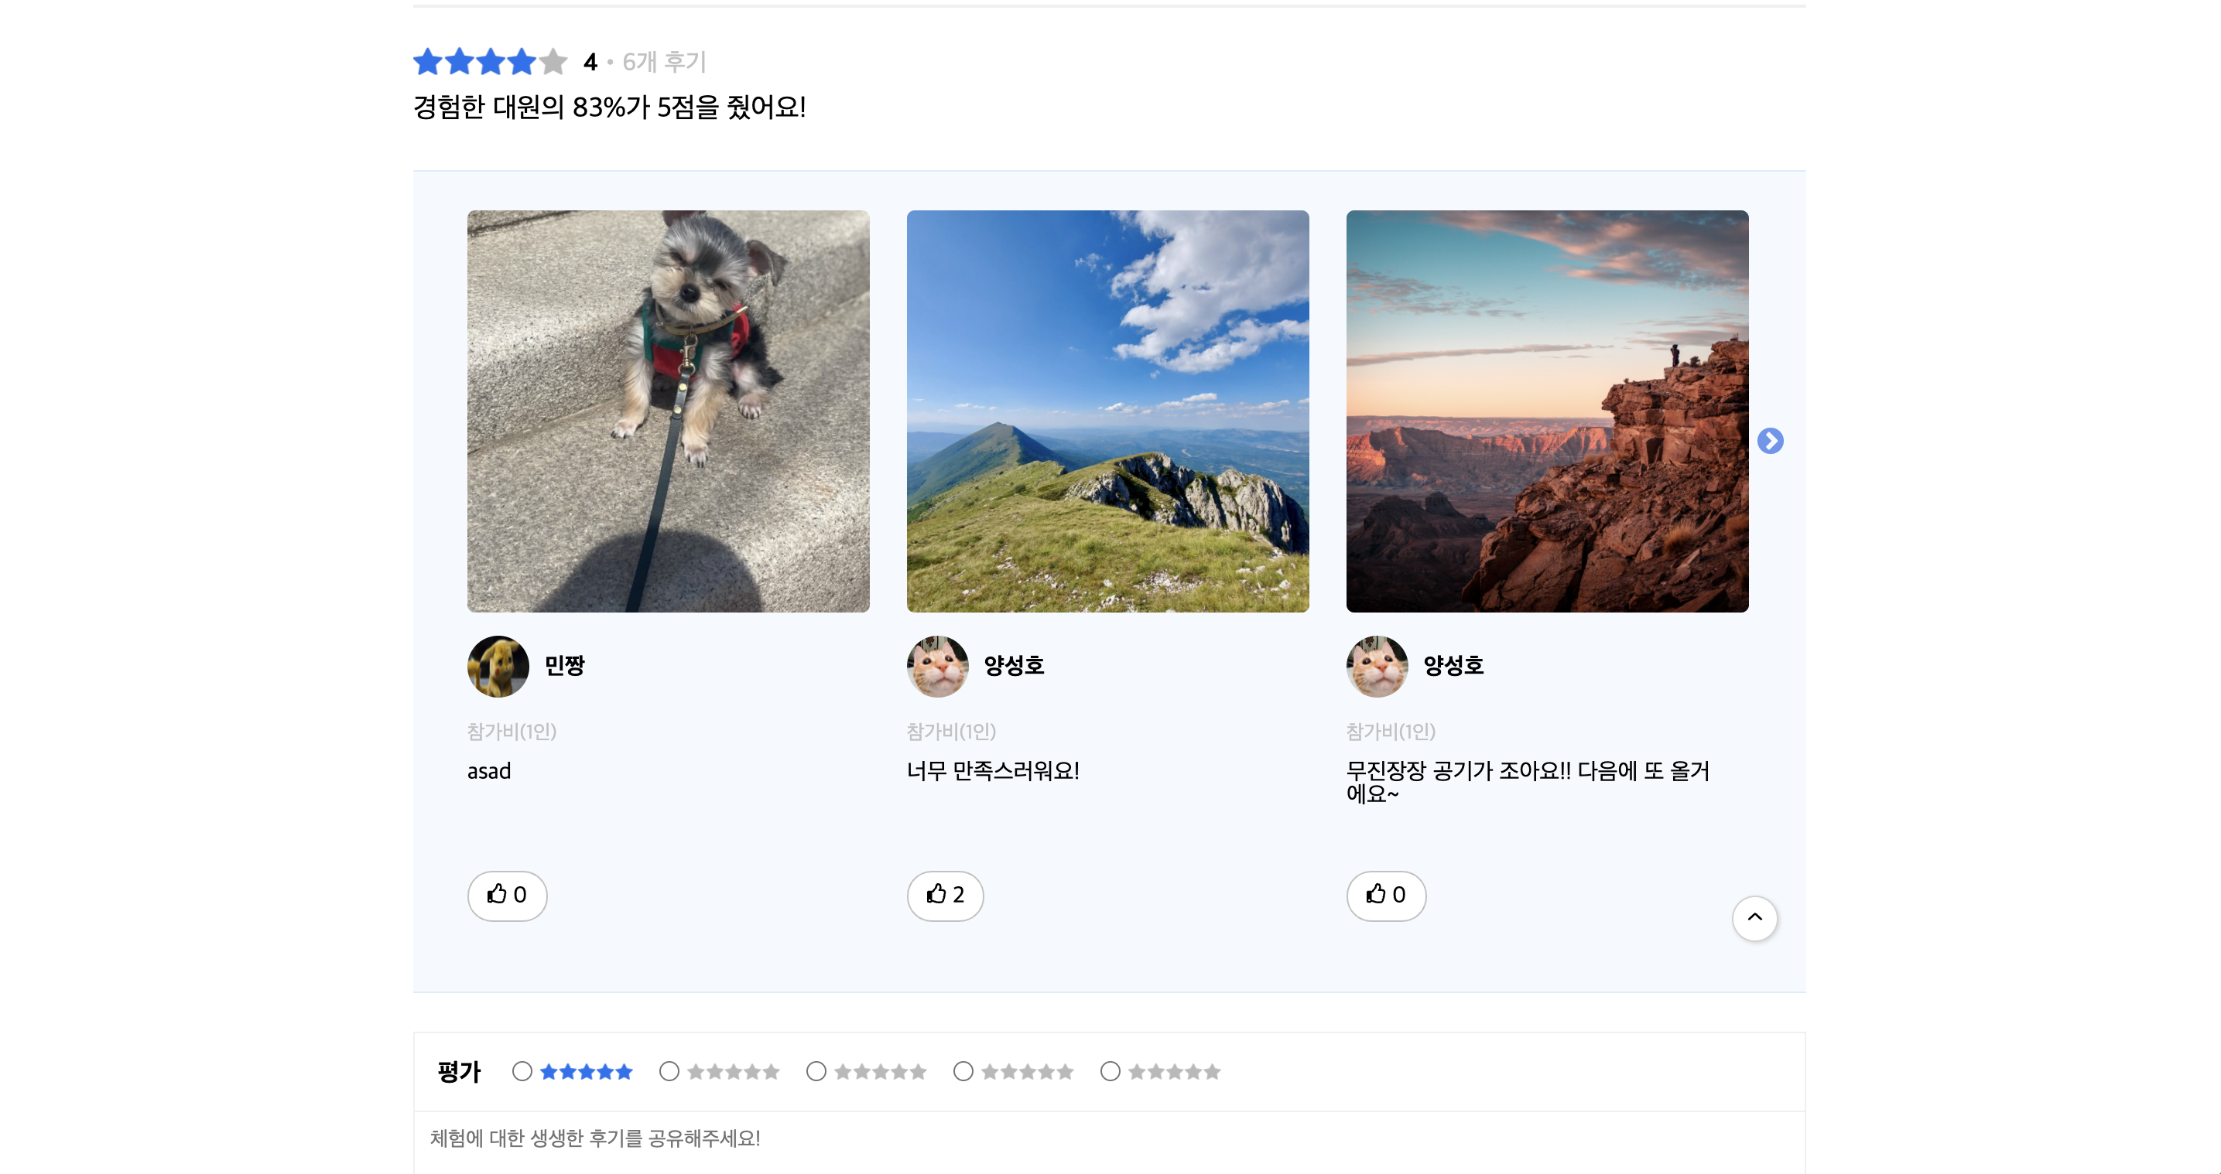Click the '6개 후기' review count text
This screenshot has width=2221, height=1174.
coord(664,62)
